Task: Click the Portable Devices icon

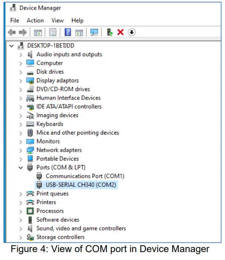Action: pos(30,159)
